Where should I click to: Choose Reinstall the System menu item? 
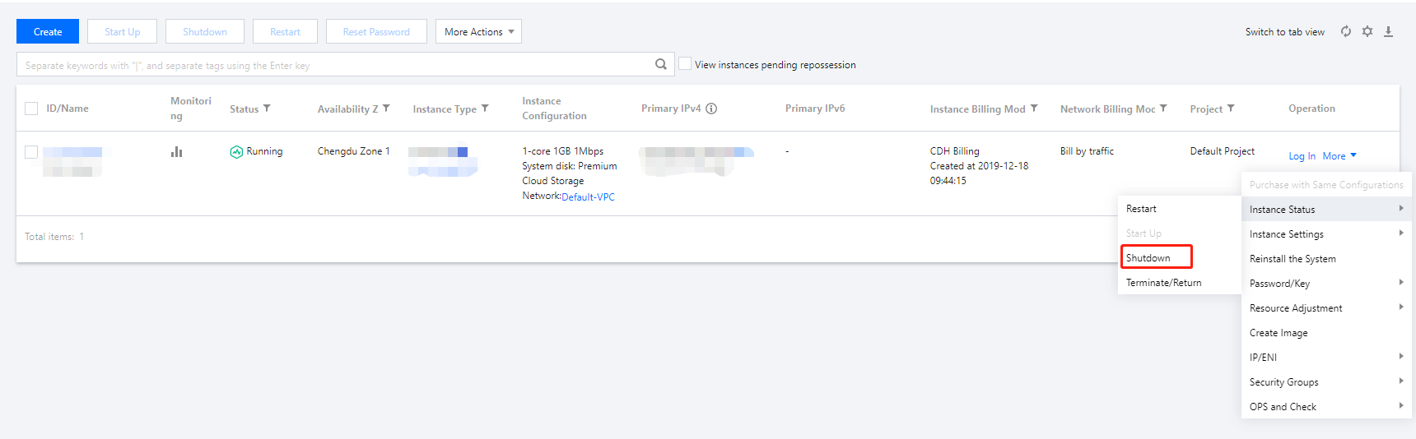tap(1293, 259)
